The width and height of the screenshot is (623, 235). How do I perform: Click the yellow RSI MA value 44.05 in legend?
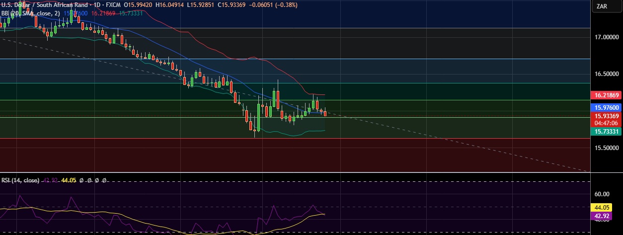[69, 181]
